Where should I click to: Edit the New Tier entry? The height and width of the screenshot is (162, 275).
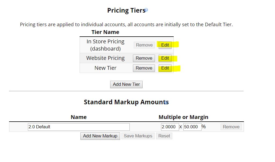(x=165, y=68)
